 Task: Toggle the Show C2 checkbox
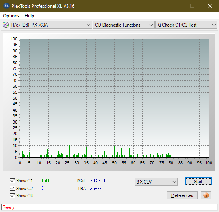pyautogui.click(x=12, y=188)
